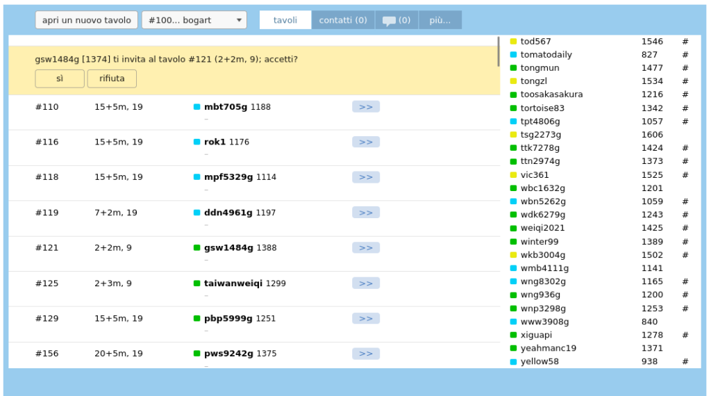Accept the invitation by clicking 'sì'

click(x=60, y=79)
